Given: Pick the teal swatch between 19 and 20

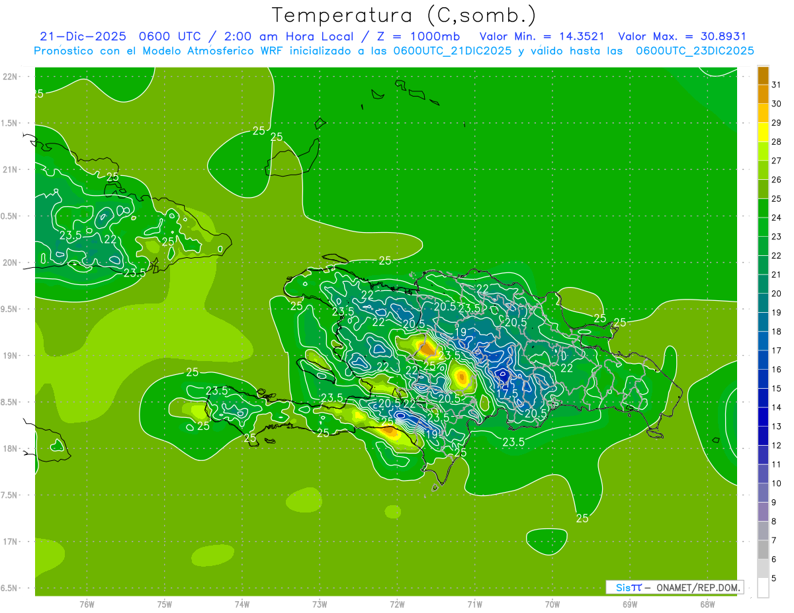Looking at the screenshot, I should 763,303.
